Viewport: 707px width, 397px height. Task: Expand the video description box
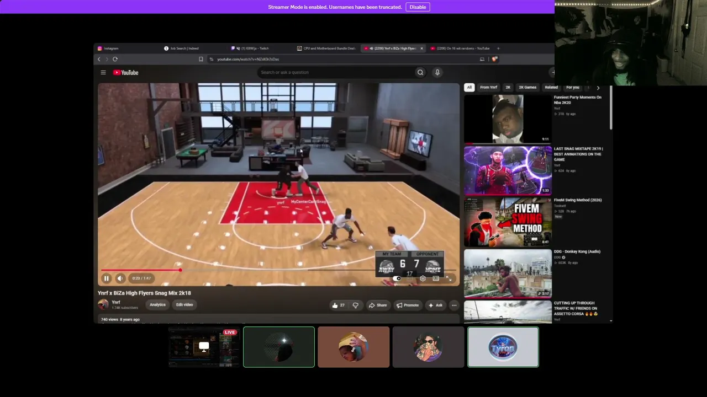(x=278, y=320)
